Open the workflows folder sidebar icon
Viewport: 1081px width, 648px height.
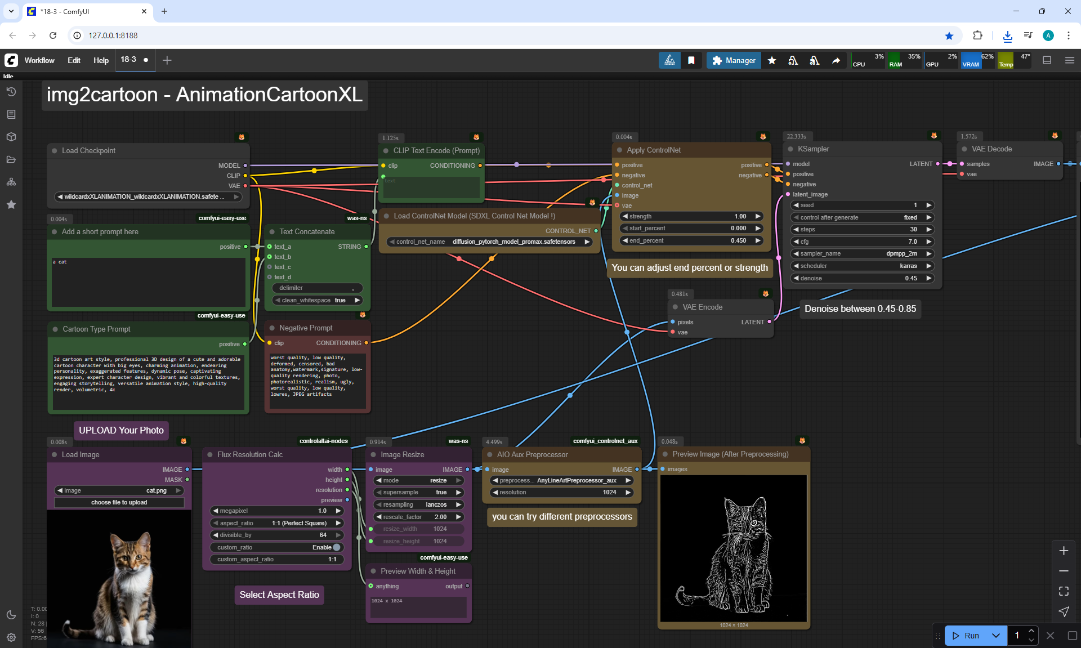pyautogui.click(x=11, y=159)
